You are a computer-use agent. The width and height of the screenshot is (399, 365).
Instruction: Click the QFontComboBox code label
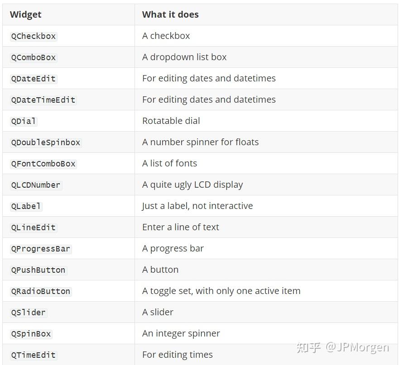point(43,164)
